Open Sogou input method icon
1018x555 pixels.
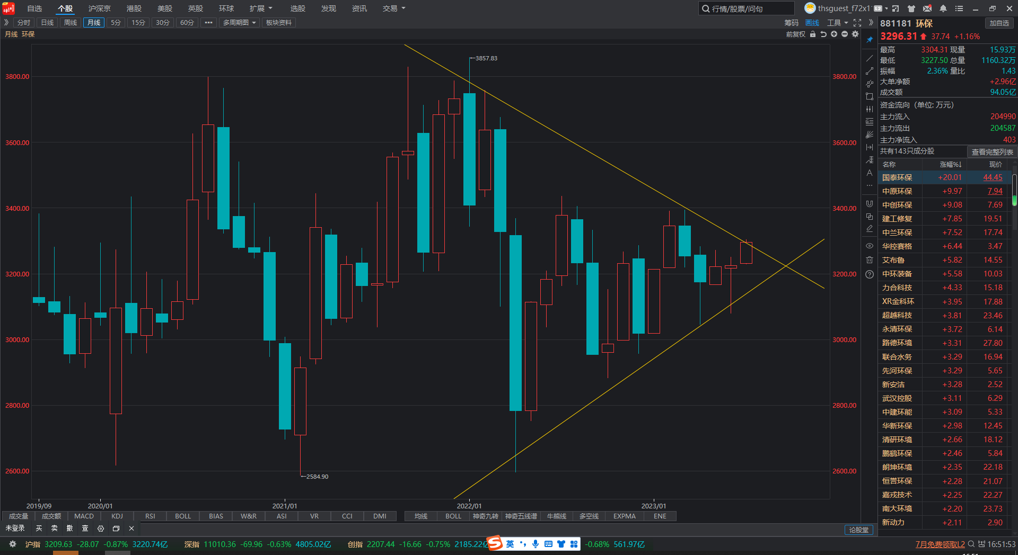pyautogui.click(x=494, y=543)
